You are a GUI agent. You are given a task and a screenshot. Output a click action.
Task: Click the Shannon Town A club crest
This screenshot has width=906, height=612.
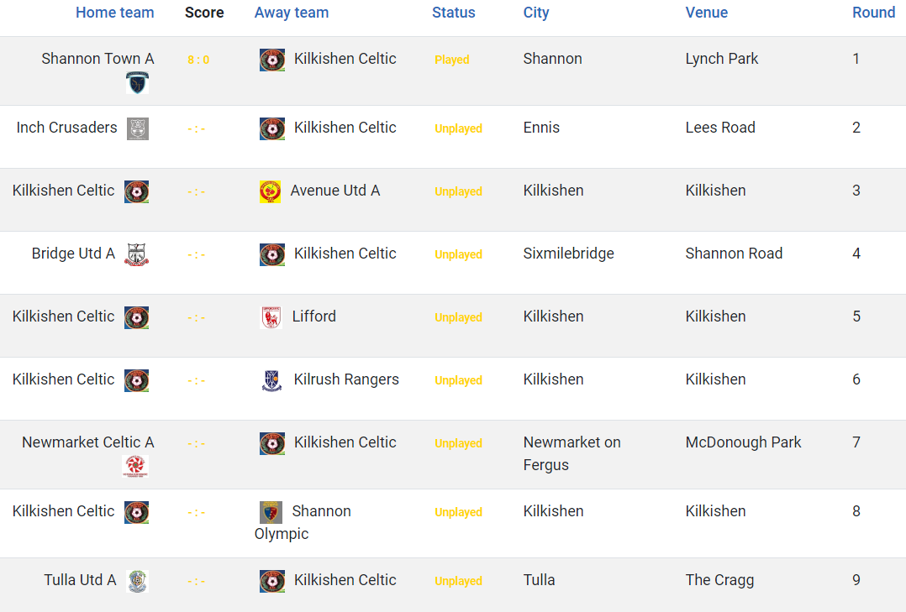point(138,83)
